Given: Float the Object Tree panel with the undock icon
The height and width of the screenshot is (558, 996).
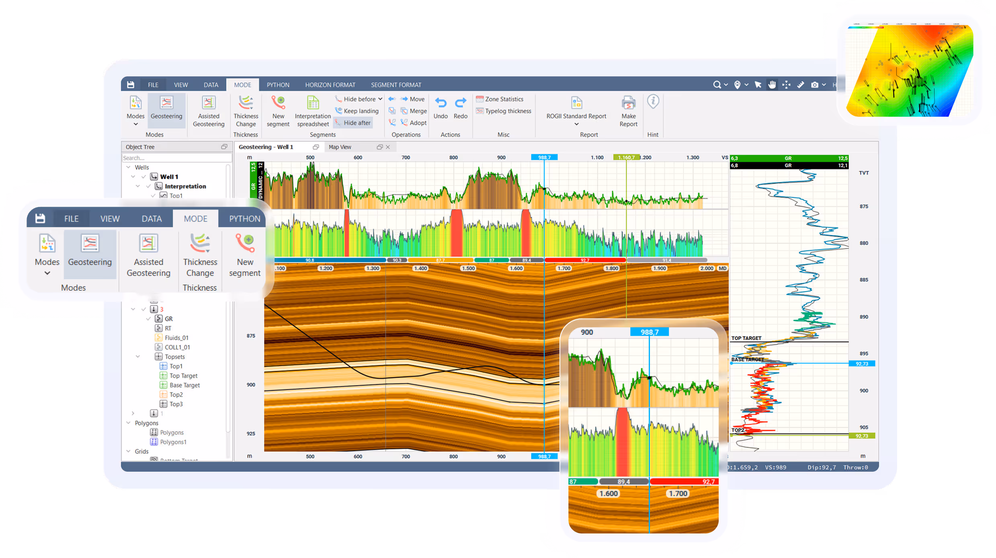Looking at the screenshot, I should 224,147.
